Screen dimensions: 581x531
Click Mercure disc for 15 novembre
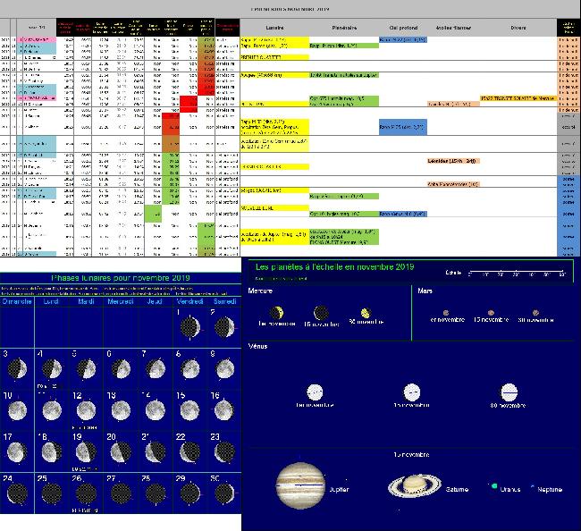[x=321, y=313]
